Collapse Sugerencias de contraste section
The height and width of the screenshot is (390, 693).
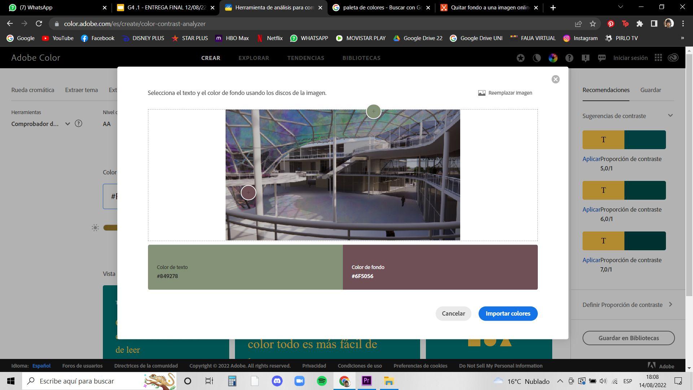670,116
